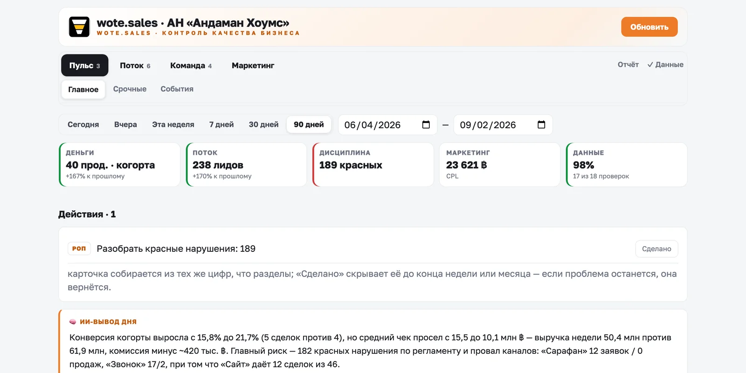746x373 pixels.
Task: Click the РОП role badge
Action: pyautogui.click(x=79, y=249)
